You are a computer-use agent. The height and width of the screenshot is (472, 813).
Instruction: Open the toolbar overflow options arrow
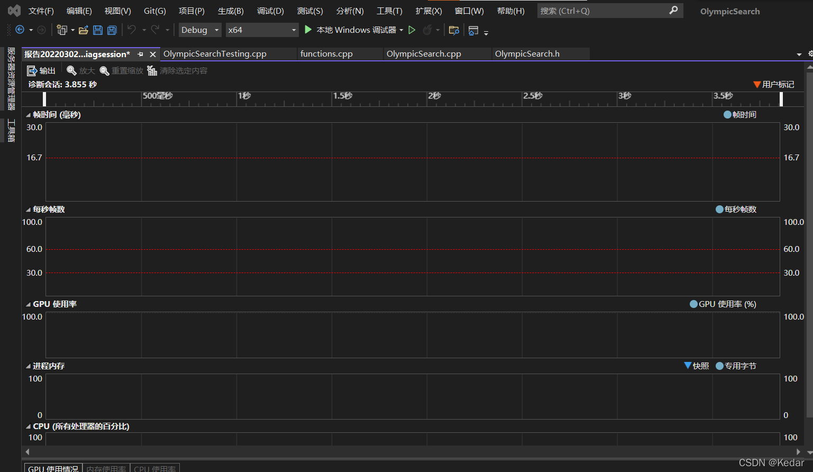486,33
